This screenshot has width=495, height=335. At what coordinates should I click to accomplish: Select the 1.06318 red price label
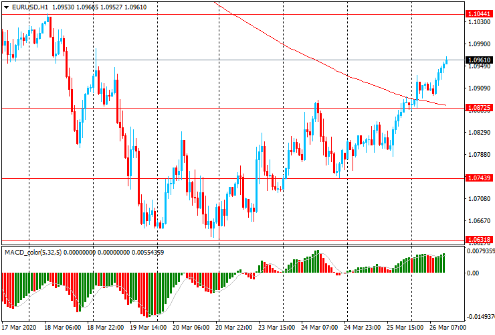479,239
